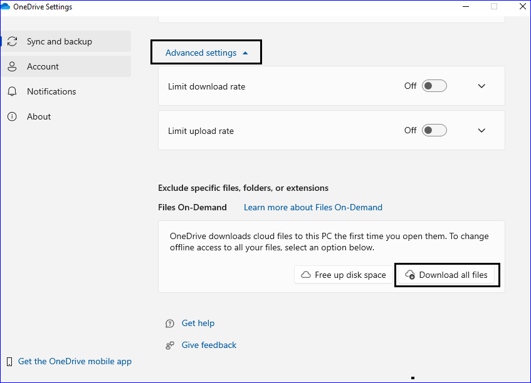This screenshot has width=531, height=383.
Task: Turn on Limit download rate toggle
Action: pos(434,86)
